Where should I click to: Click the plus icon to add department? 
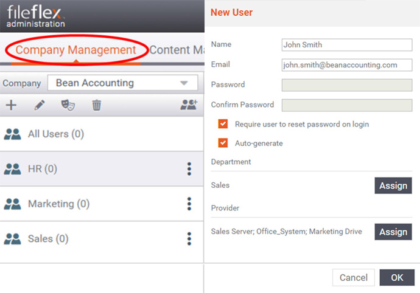pos(11,105)
